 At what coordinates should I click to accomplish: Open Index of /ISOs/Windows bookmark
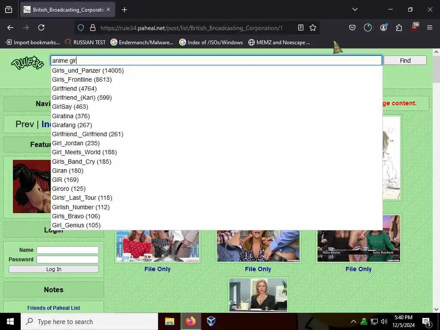point(211,43)
